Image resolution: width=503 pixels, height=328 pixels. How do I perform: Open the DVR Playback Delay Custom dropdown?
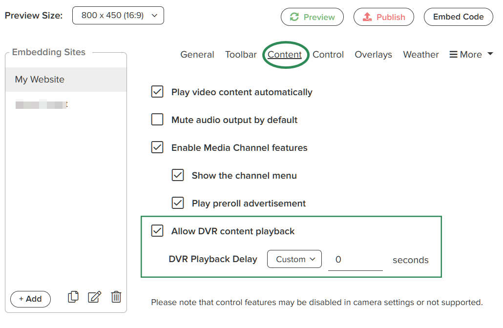coord(294,259)
